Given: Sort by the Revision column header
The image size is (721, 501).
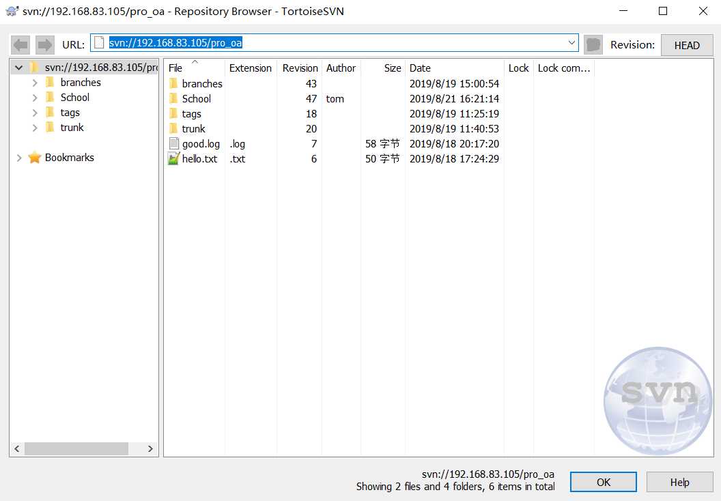Looking at the screenshot, I should coord(300,68).
